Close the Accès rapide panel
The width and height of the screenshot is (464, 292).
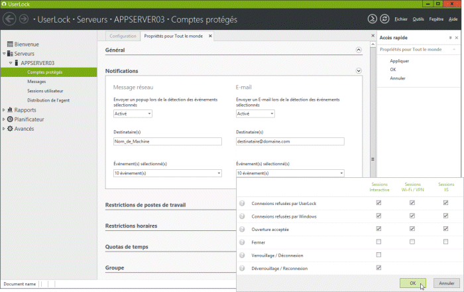click(457, 38)
